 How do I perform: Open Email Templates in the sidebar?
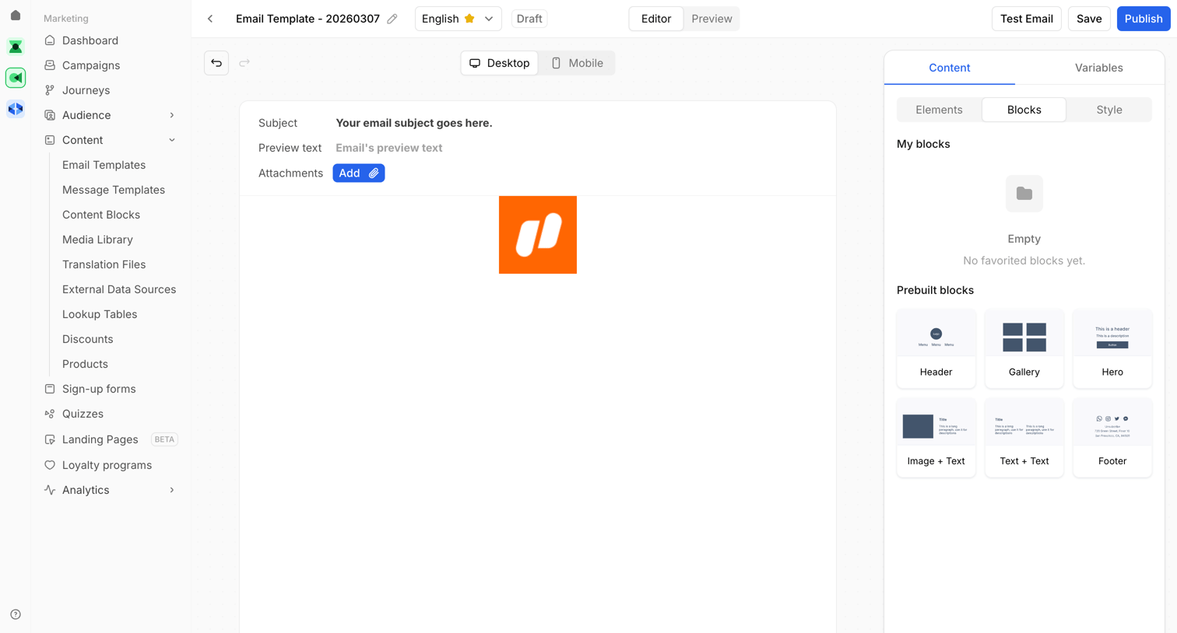pyautogui.click(x=104, y=165)
